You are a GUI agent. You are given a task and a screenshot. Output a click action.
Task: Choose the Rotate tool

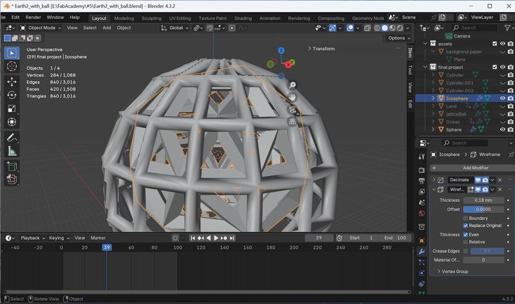click(12, 94)
